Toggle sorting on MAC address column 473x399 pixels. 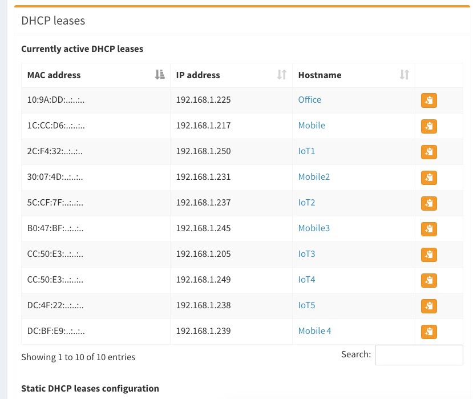tap(159, 75)
